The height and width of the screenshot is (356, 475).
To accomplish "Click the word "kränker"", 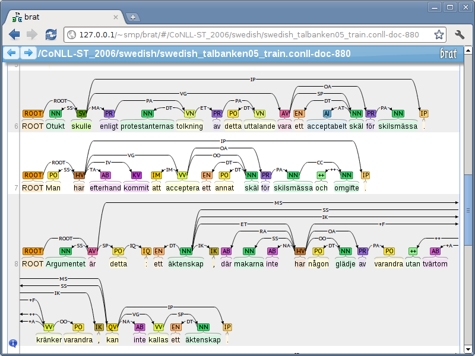I will pyautogui.click(x=49, y=340).
